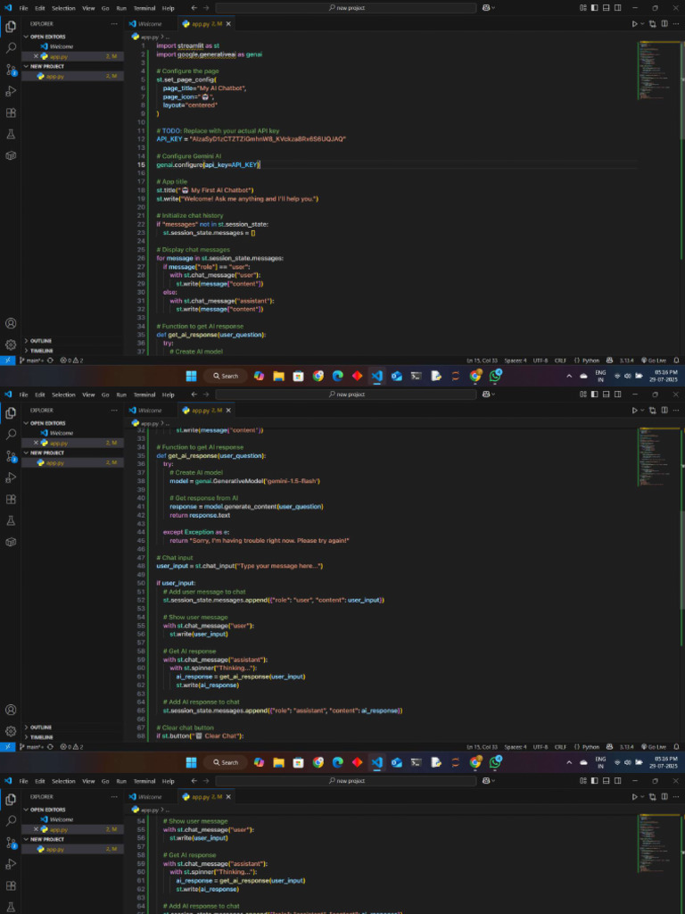Open Extensions view in window showing code line 1
685x914 pixels.
pyautogui.click(x=11, y=113)
